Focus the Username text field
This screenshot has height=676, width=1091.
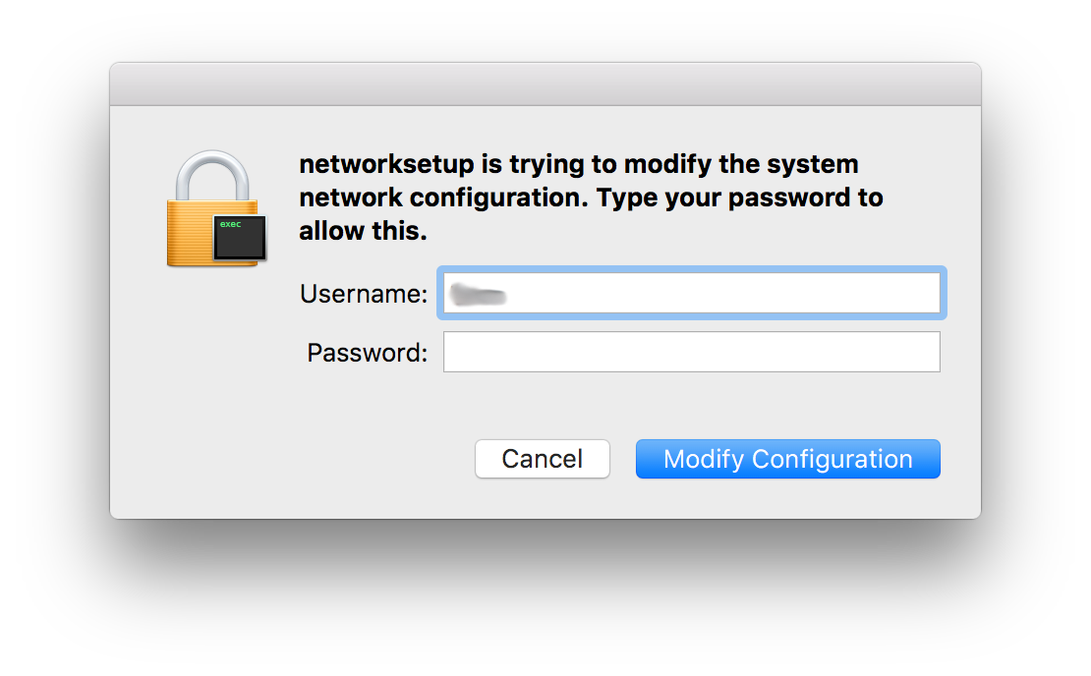[692, 293]
